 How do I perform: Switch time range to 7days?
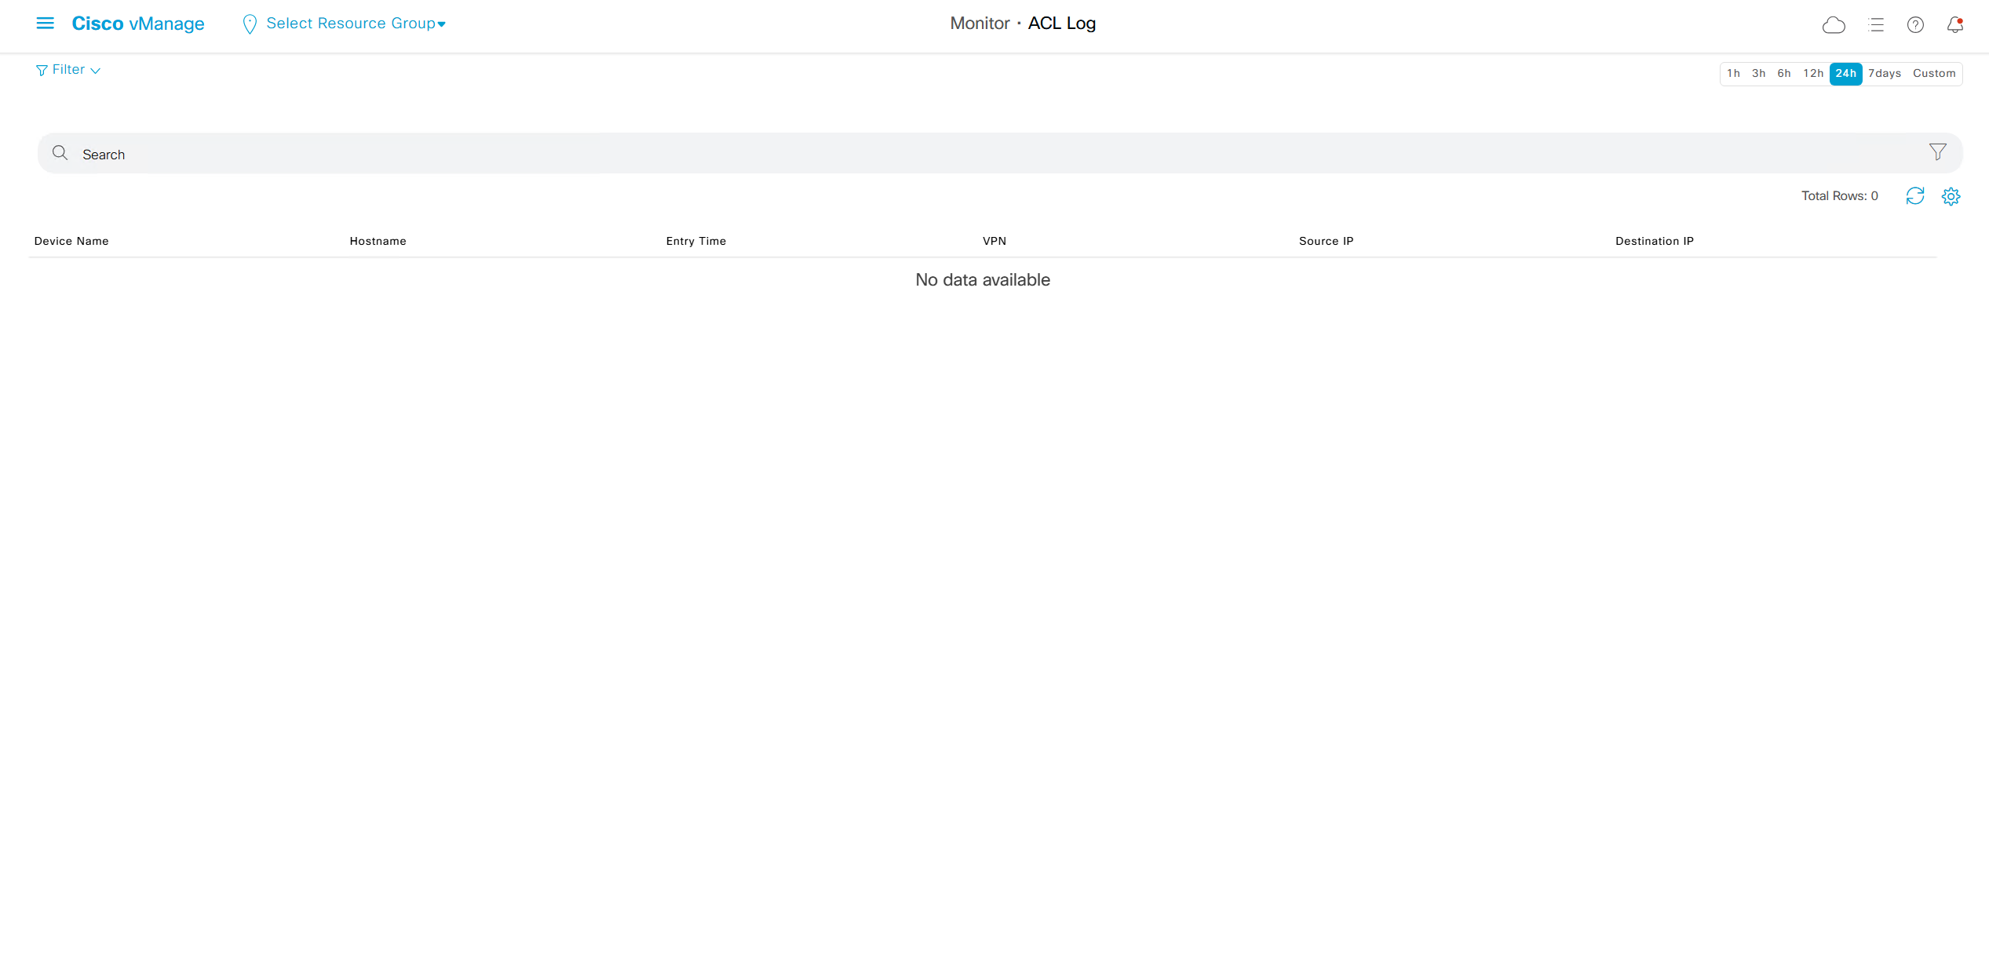1884,74
